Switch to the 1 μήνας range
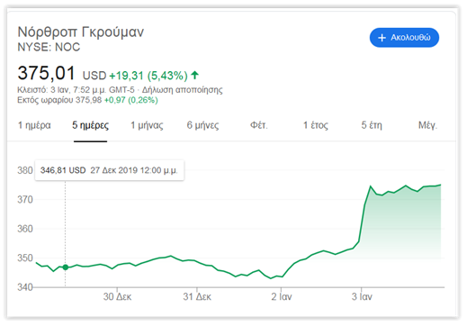Image resolution: width=467 pixels, height=326 pixels. coord(147,125)
